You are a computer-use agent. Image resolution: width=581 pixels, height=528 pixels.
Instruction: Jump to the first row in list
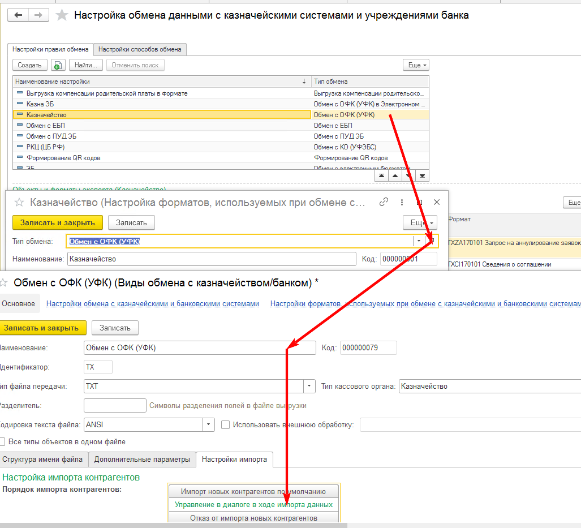382,176
